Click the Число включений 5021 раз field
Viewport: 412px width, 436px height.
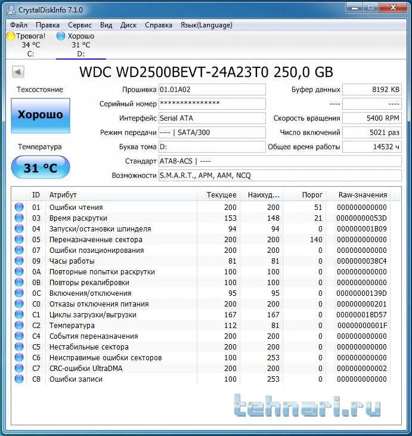(x=372, y=132)
